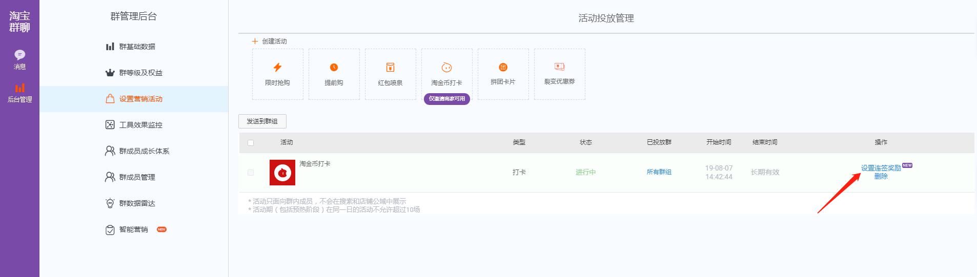Click the 限时抢购 lightning icon
Image resolution: width=977 pixels, height=277 pixels.
(277, 67)
